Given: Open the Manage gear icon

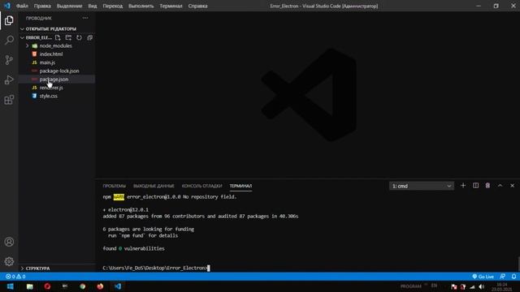Looking at the screenshot, I should [9, 261].
